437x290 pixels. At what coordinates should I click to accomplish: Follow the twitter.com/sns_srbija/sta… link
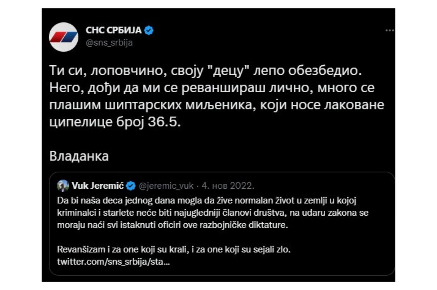point(113,262)
